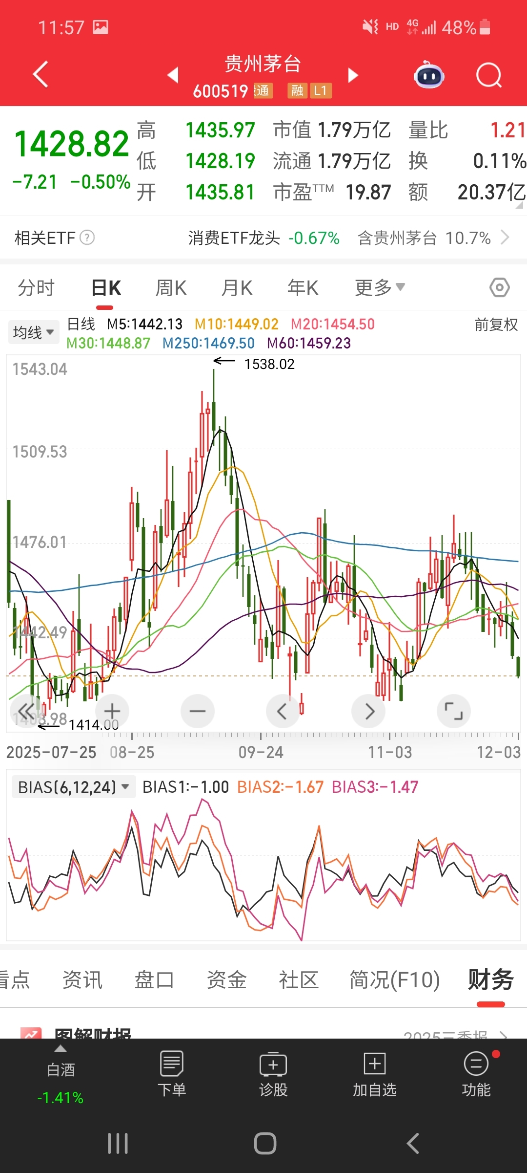The height and width of the screenshot is (1173, 527).
Task: Open 功能 functions menu icon
Action: pos(476,1074)
